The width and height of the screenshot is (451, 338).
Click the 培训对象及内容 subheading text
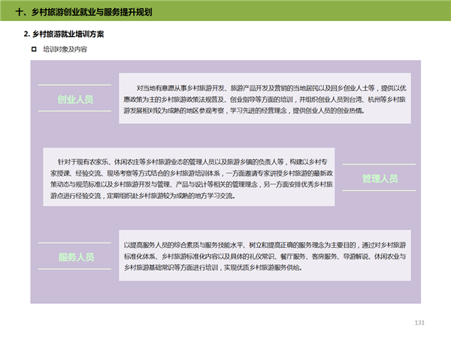click(65, 50)
